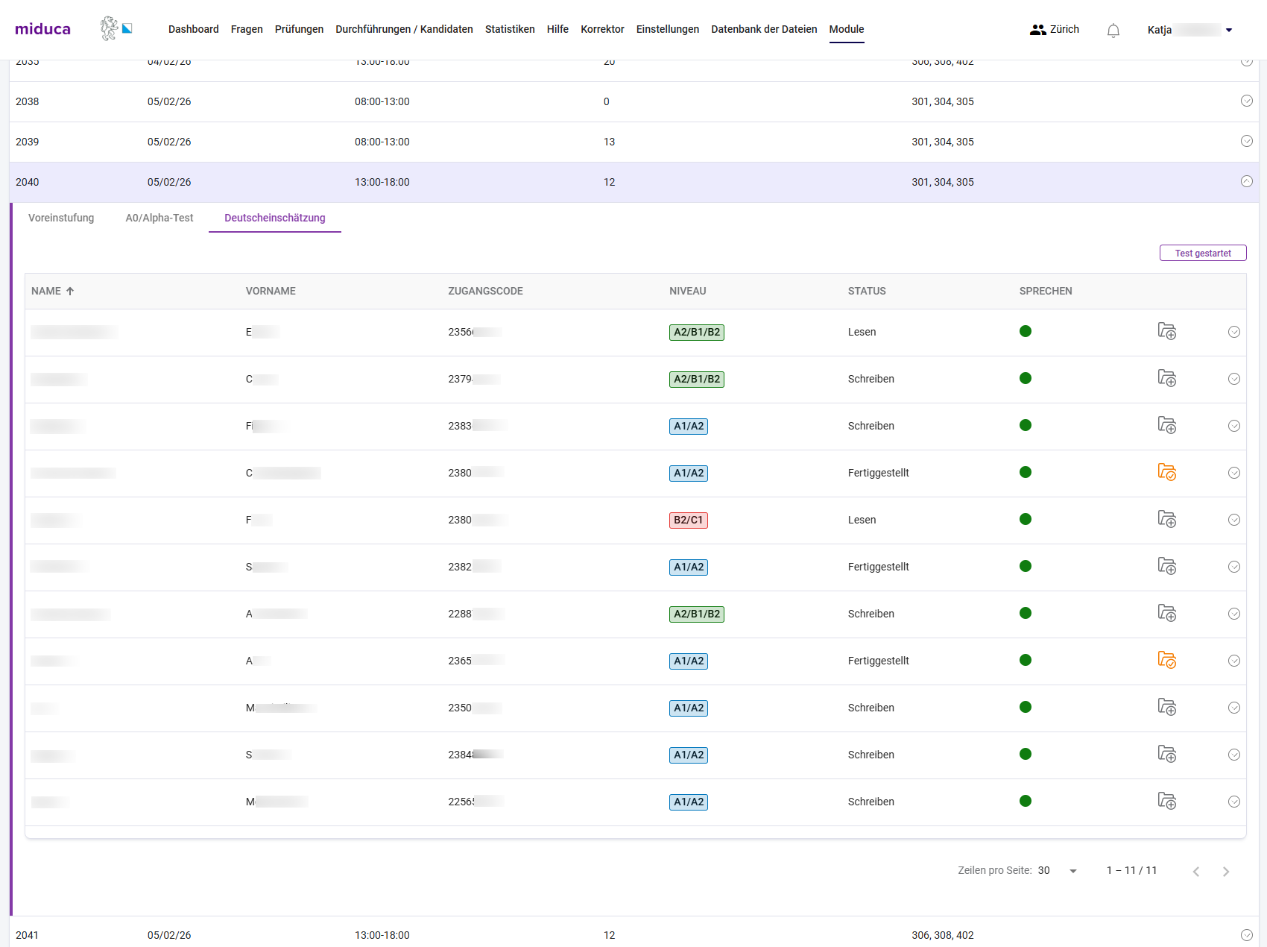Select the green A2/B1/B2 level badge
This screenshot has height=947, width=1267.
click(x=696, y=333)
